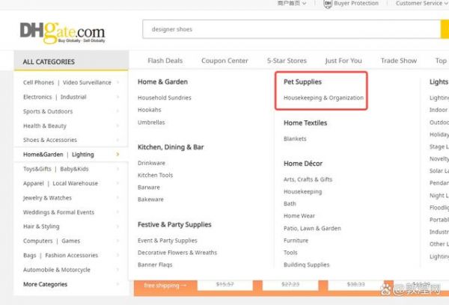449x305 pixels.
Task: Expand arrow beside Health & Beauty
Action: point(117,126)
